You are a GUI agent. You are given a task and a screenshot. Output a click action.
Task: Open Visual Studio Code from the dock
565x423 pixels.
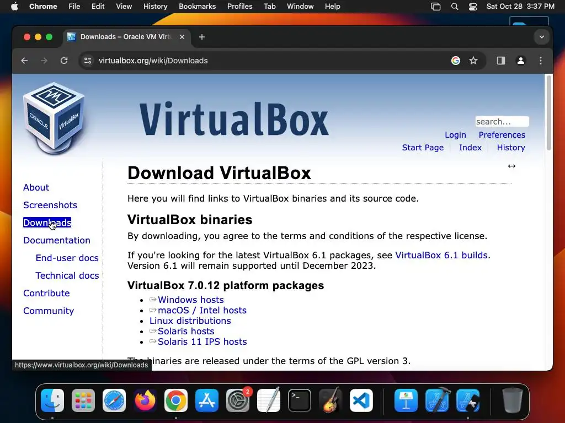pyautogui.click(x=361, y=400)
